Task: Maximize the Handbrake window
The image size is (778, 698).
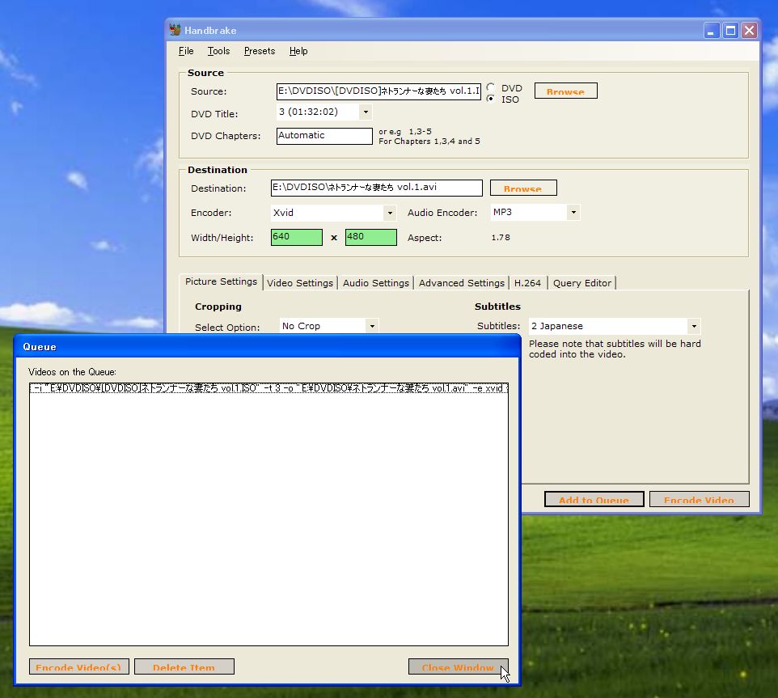Action: [730, 30]
